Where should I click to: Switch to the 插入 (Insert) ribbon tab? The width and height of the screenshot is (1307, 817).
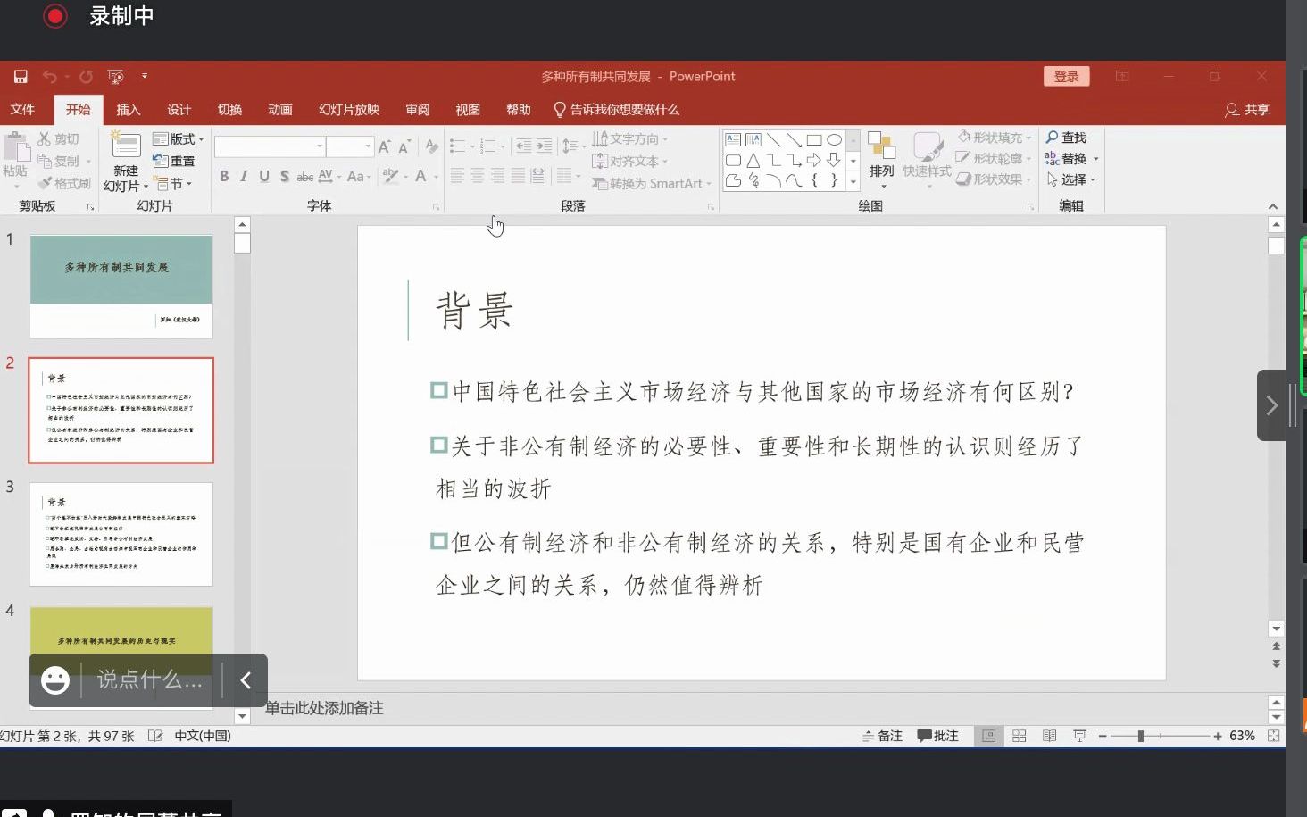pos(129,110)
